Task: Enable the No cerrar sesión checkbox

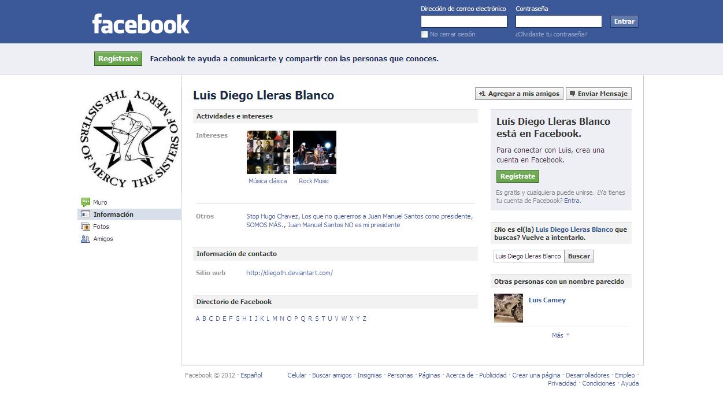Action: (x=424, y=34)
